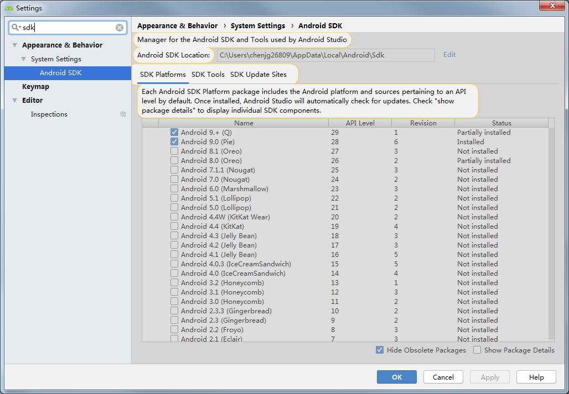
Task: Toggle Hide Obsolete Packages checkbox
Action: 380,350
